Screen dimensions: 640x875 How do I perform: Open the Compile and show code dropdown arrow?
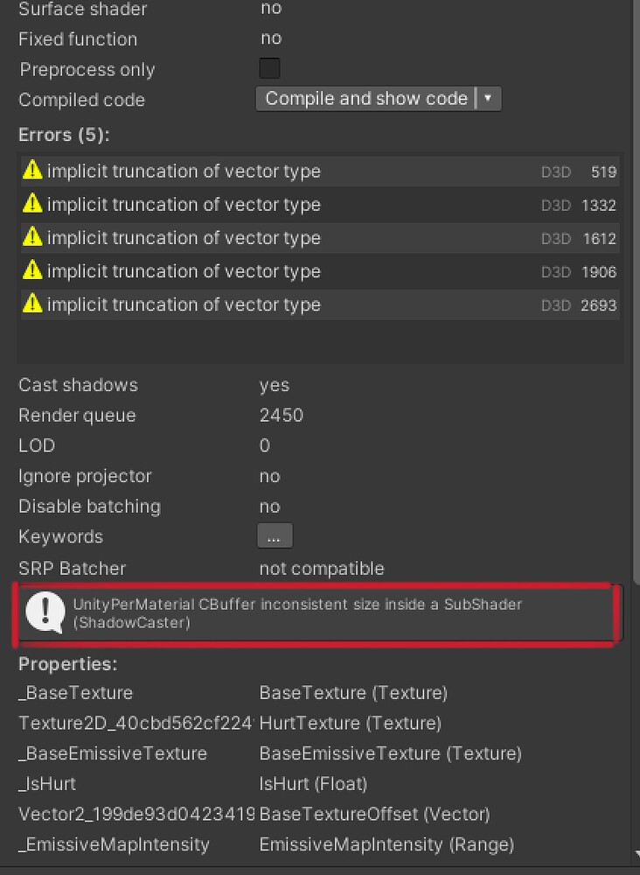click(x=488, y=98)
